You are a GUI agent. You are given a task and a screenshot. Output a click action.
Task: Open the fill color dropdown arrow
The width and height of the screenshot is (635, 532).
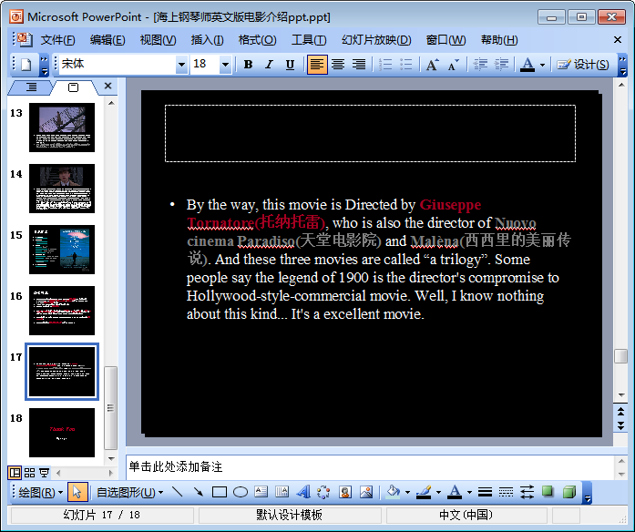(x=407, y=492)
